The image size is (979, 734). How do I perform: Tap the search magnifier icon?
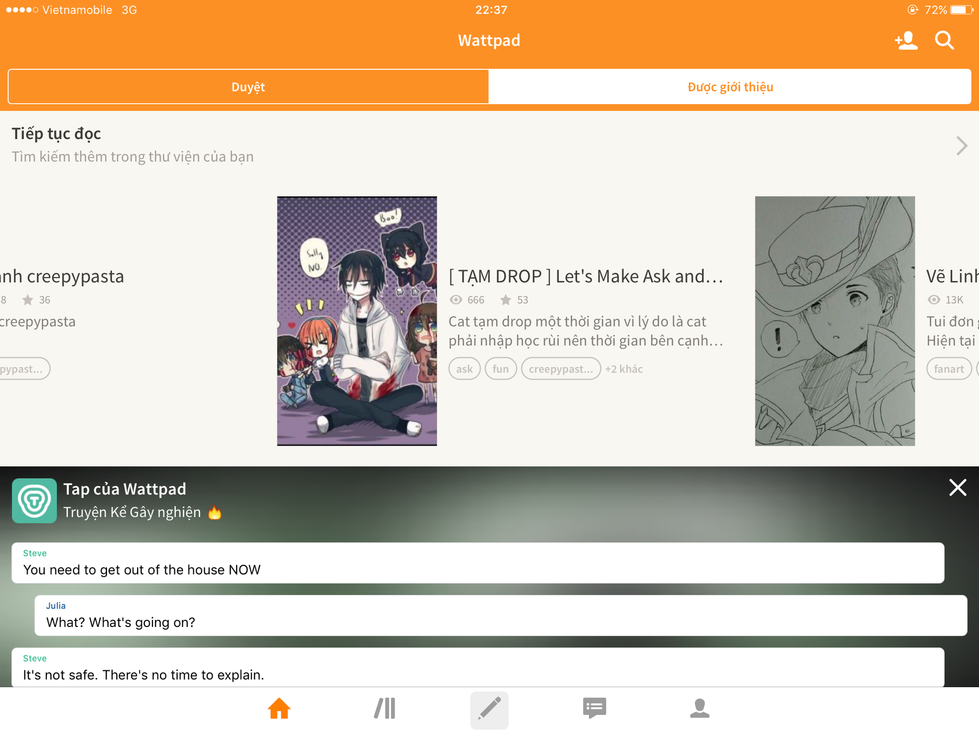944,40
